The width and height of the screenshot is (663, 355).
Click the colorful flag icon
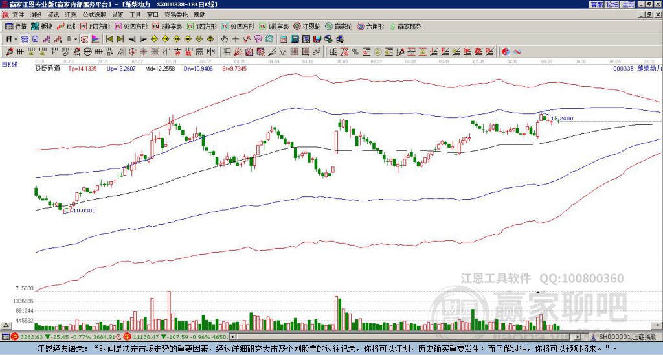pyautogui.click(x=96, y=40)
